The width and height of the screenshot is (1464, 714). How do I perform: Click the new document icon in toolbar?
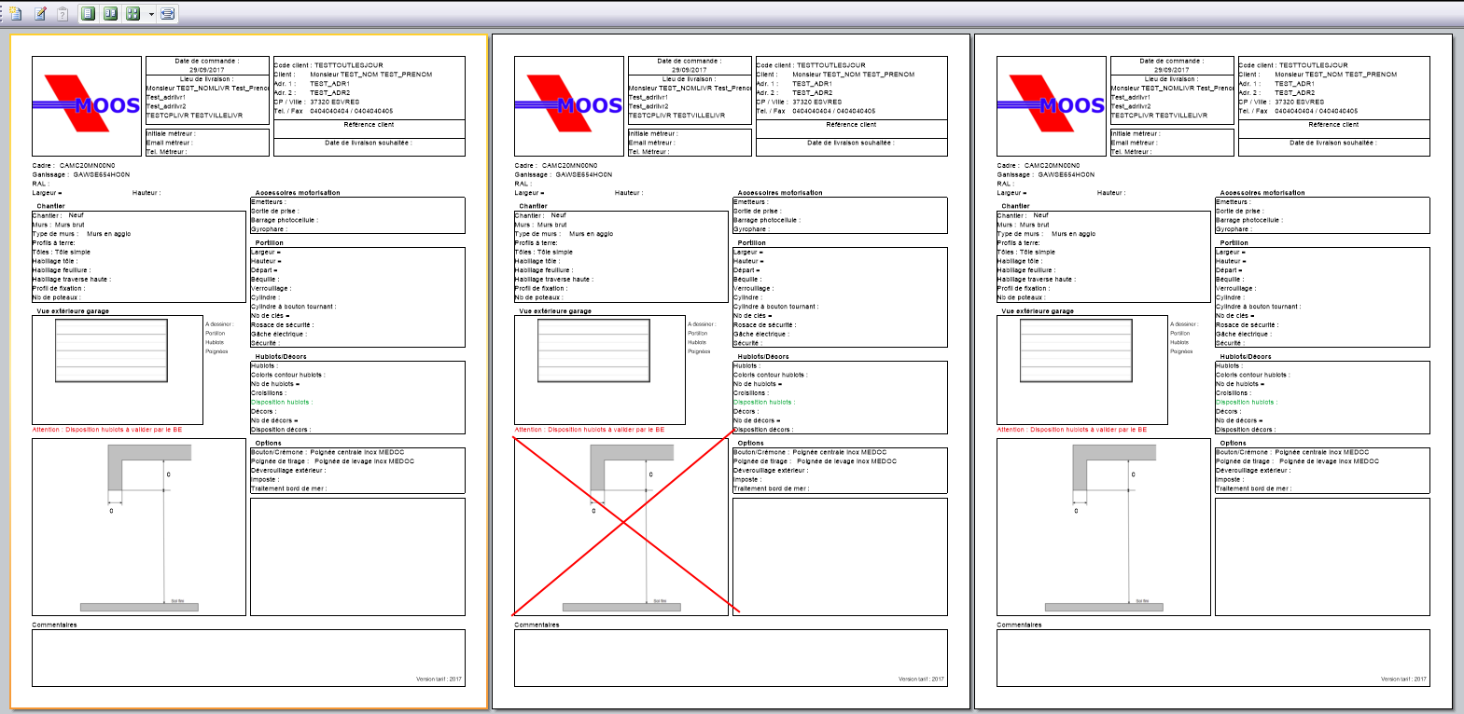16,13
